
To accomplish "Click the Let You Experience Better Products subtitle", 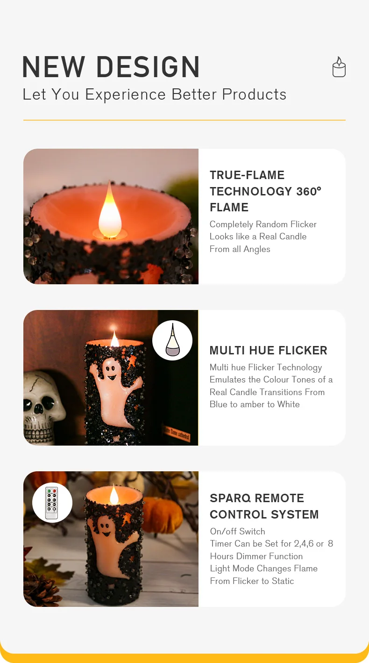I will coord(155,94).
